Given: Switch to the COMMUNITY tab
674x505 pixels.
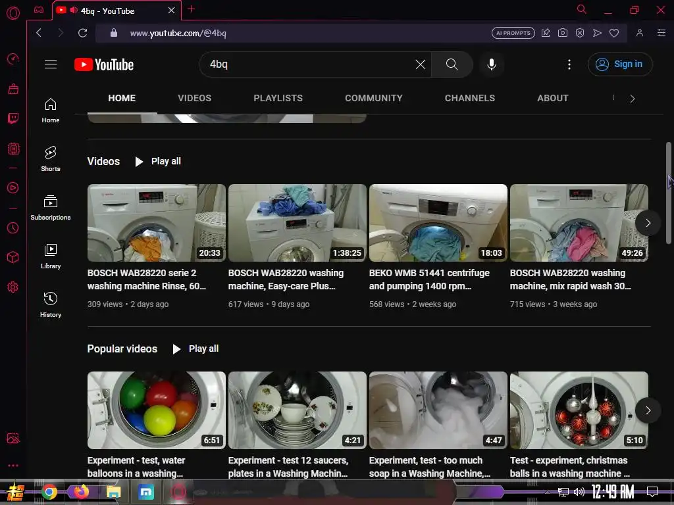Looking at the screenshot, I should [374, 98].
